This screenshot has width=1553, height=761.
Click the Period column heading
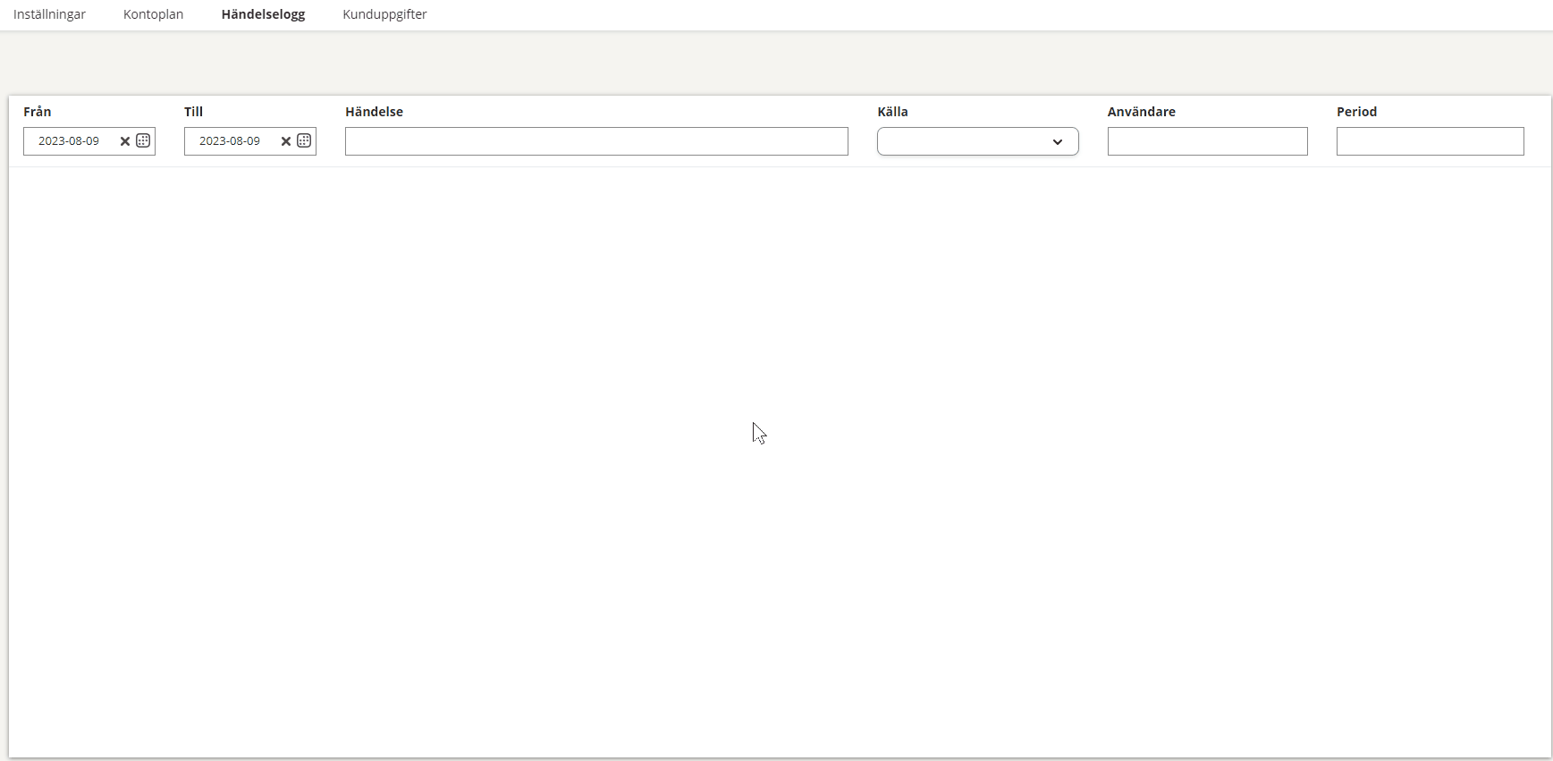click(1356, 112)
